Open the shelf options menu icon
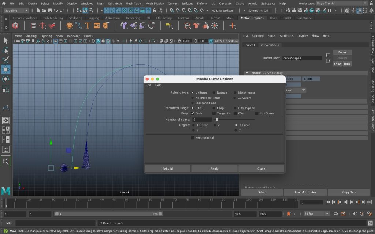Image resolution: width=375 pixels, height=234 pixels. point(6,27)
